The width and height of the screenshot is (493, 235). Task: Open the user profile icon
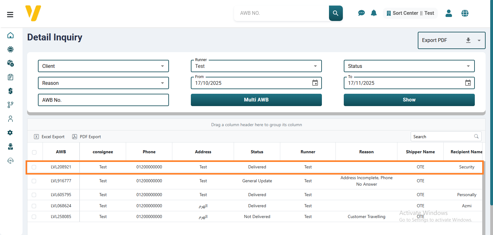coord(449,13)
